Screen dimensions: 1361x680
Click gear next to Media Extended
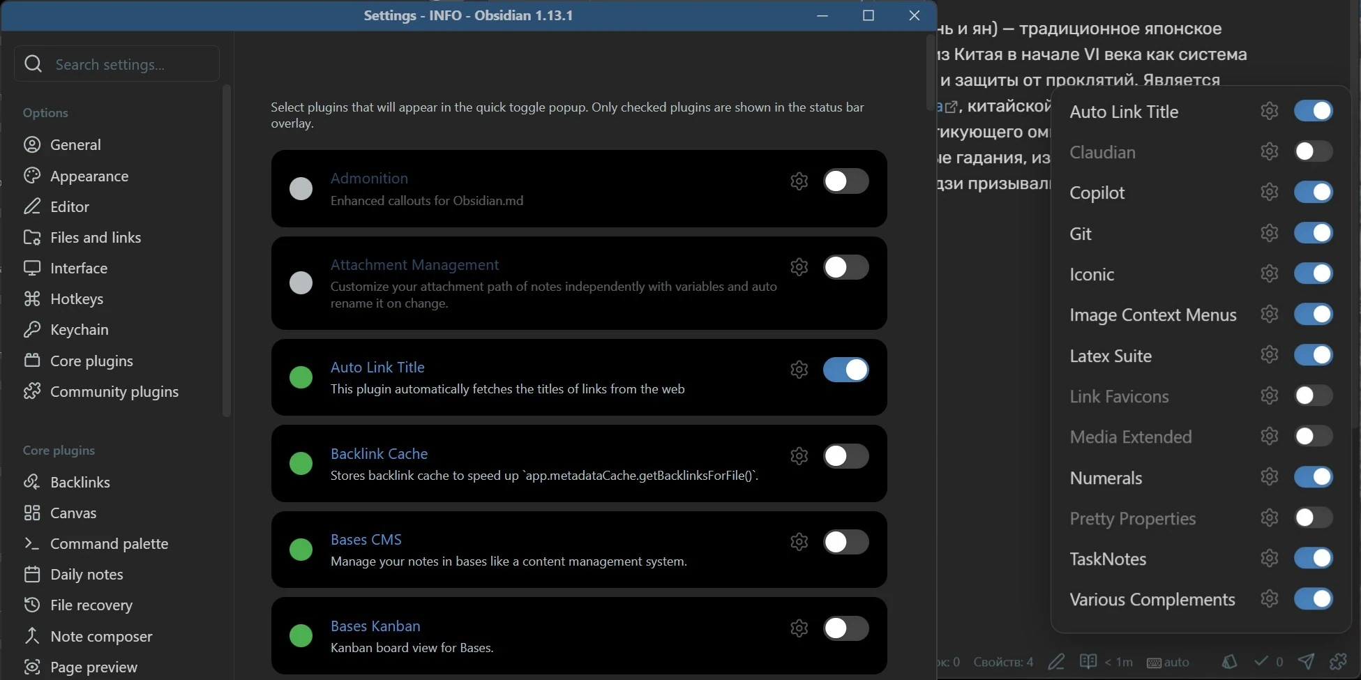click(1270, 436)
